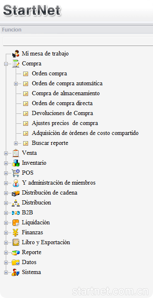Click the Distribución de cadena truck icon

tap(16, 193)
